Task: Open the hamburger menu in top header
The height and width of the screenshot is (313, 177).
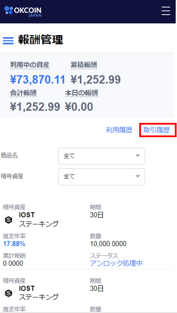Action: [166, 11]
